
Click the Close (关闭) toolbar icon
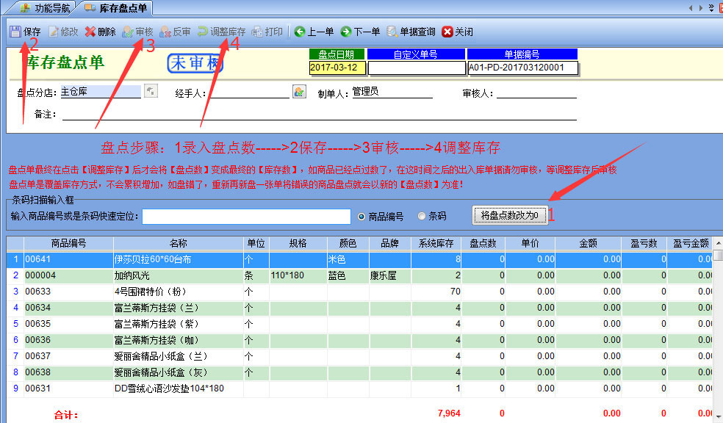[x=447, y=32]
